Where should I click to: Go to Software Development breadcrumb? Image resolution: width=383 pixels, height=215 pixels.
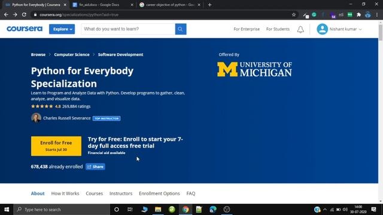pyautogui.click(x=120, y=54)
